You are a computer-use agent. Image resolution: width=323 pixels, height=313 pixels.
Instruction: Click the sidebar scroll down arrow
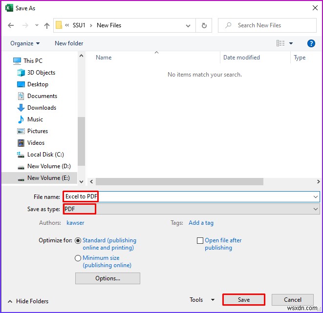click(82, 182)
